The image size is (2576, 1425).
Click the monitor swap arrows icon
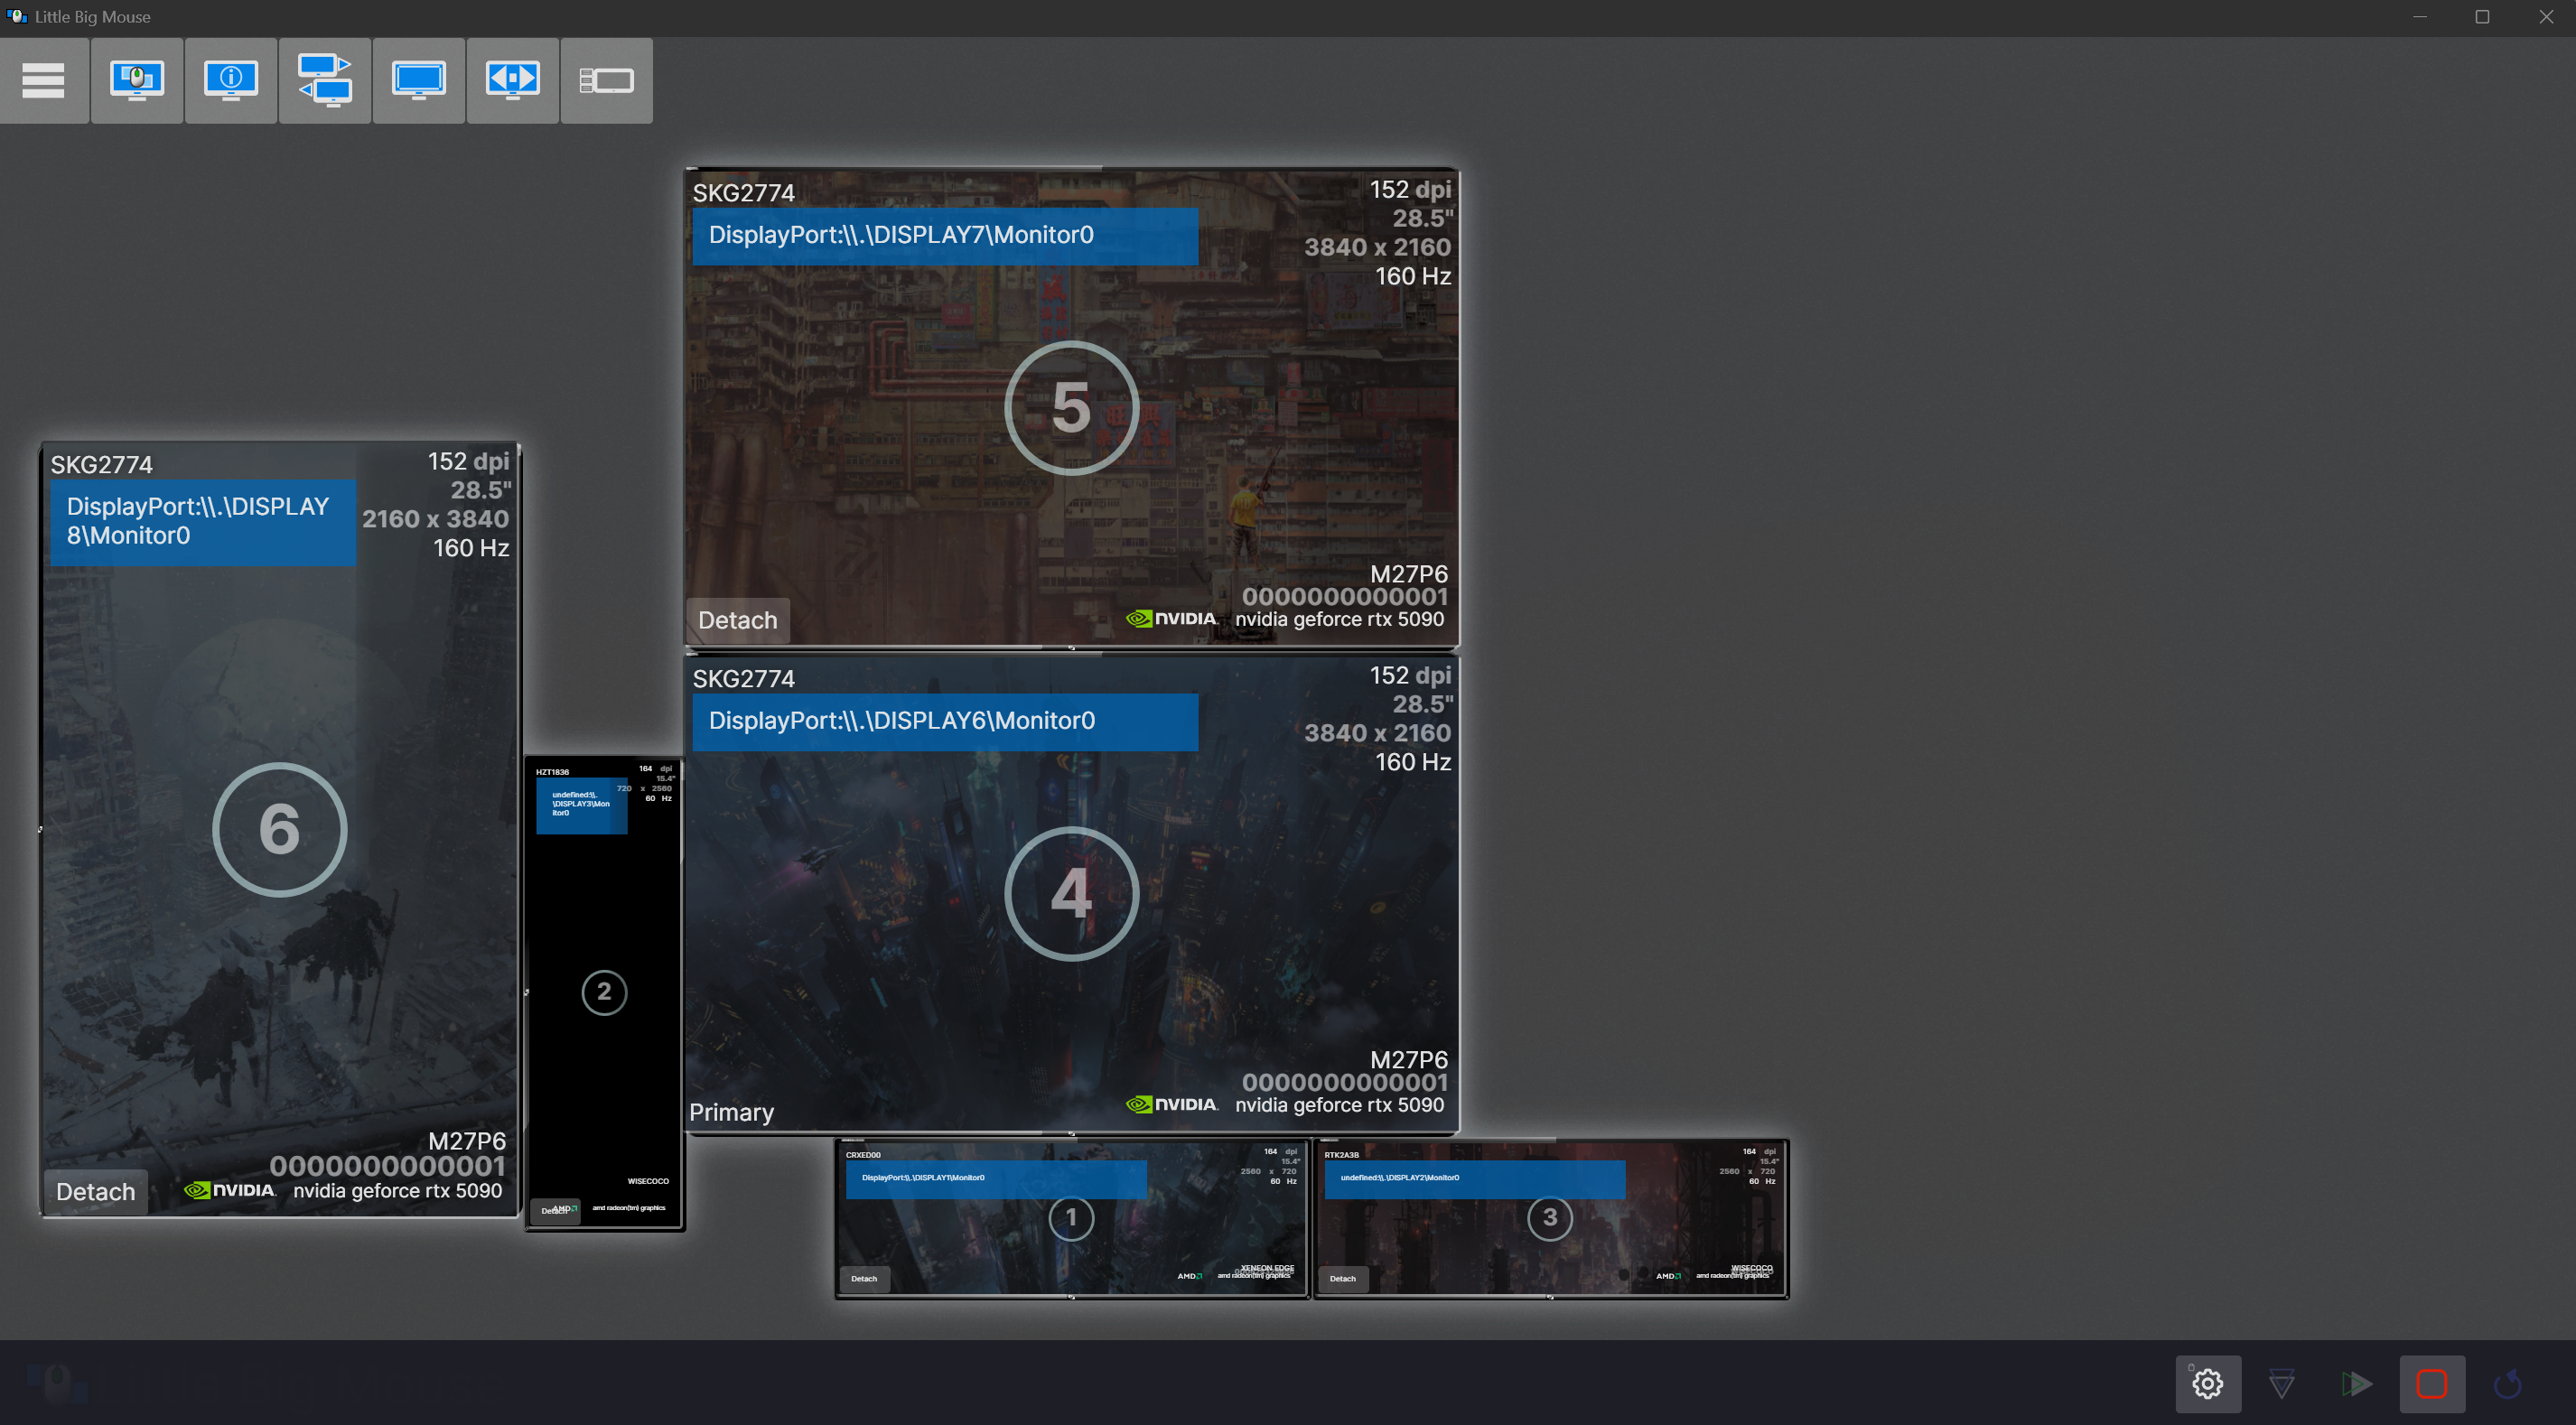coord(325,81)
